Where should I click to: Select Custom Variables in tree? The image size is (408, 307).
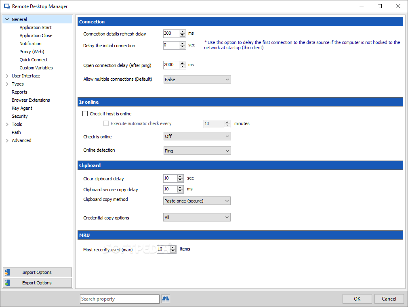pyautogui.click(x=36, y=68)
